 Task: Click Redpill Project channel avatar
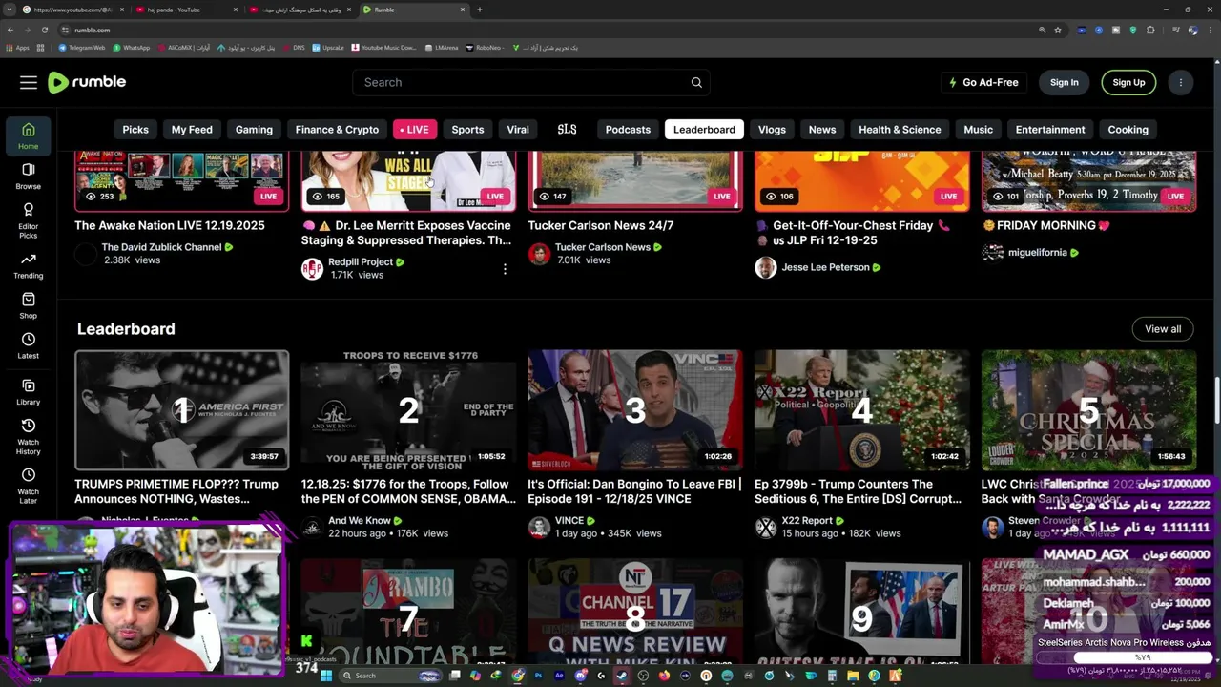tap(312, 268)
